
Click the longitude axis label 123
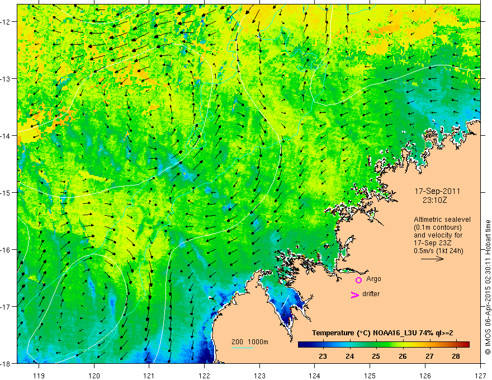pos(259,376)
